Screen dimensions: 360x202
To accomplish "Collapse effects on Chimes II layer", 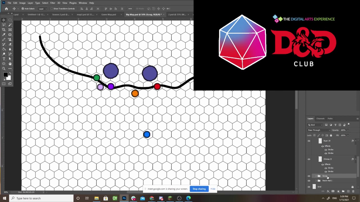I will point(355,159).
